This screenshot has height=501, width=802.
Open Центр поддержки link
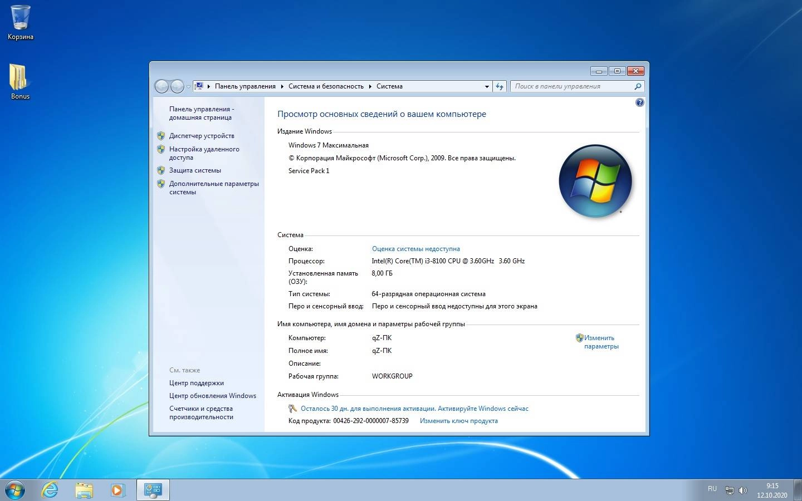(197, 383)
